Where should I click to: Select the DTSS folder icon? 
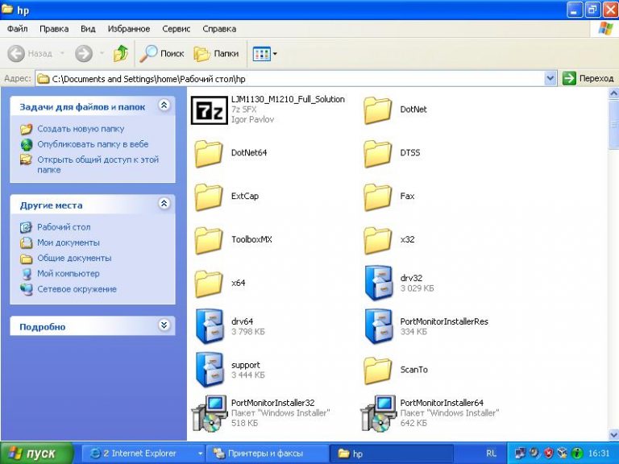(378, 153)
